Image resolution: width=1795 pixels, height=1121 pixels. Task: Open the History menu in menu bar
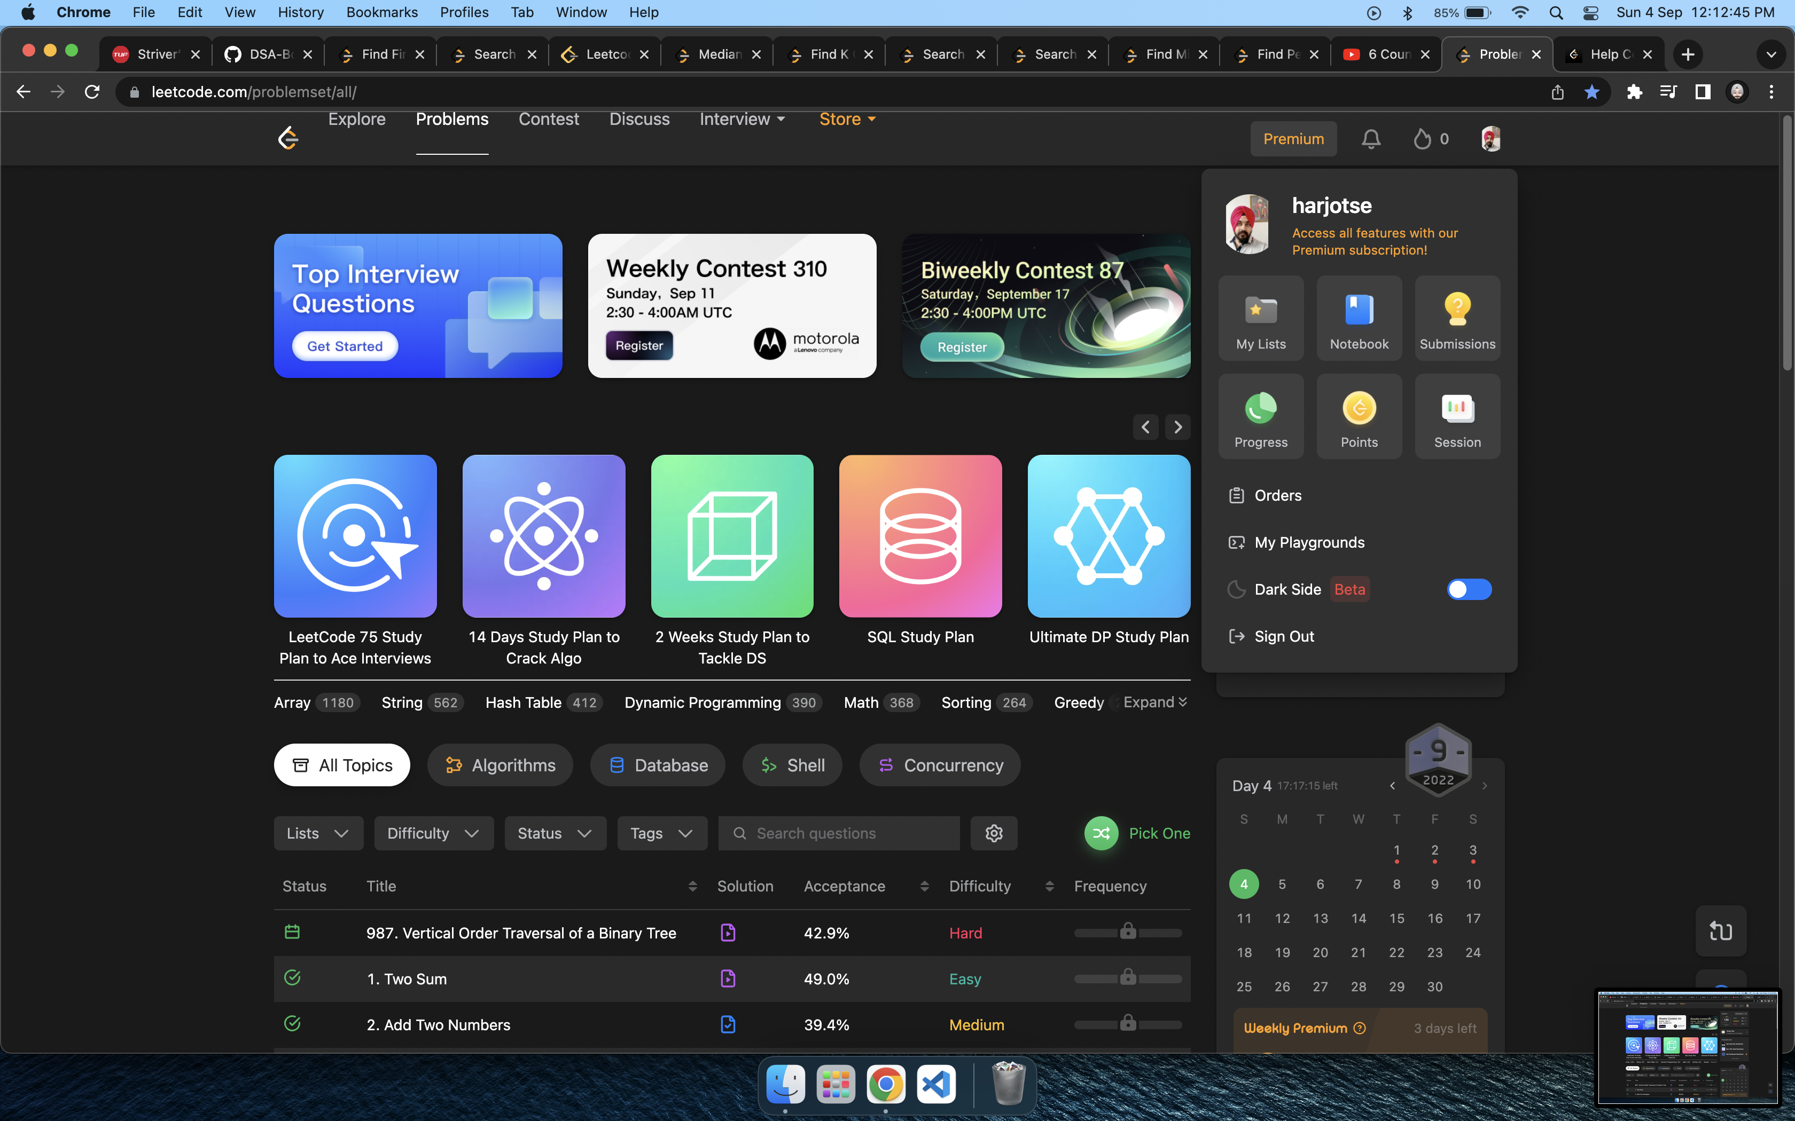click(300, 13)
